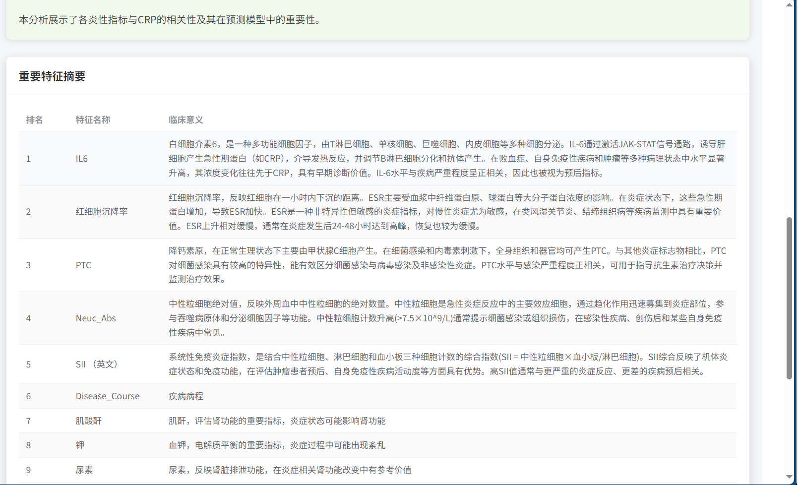Click the 疾病病程 clinical meaning text

[185, 396]
